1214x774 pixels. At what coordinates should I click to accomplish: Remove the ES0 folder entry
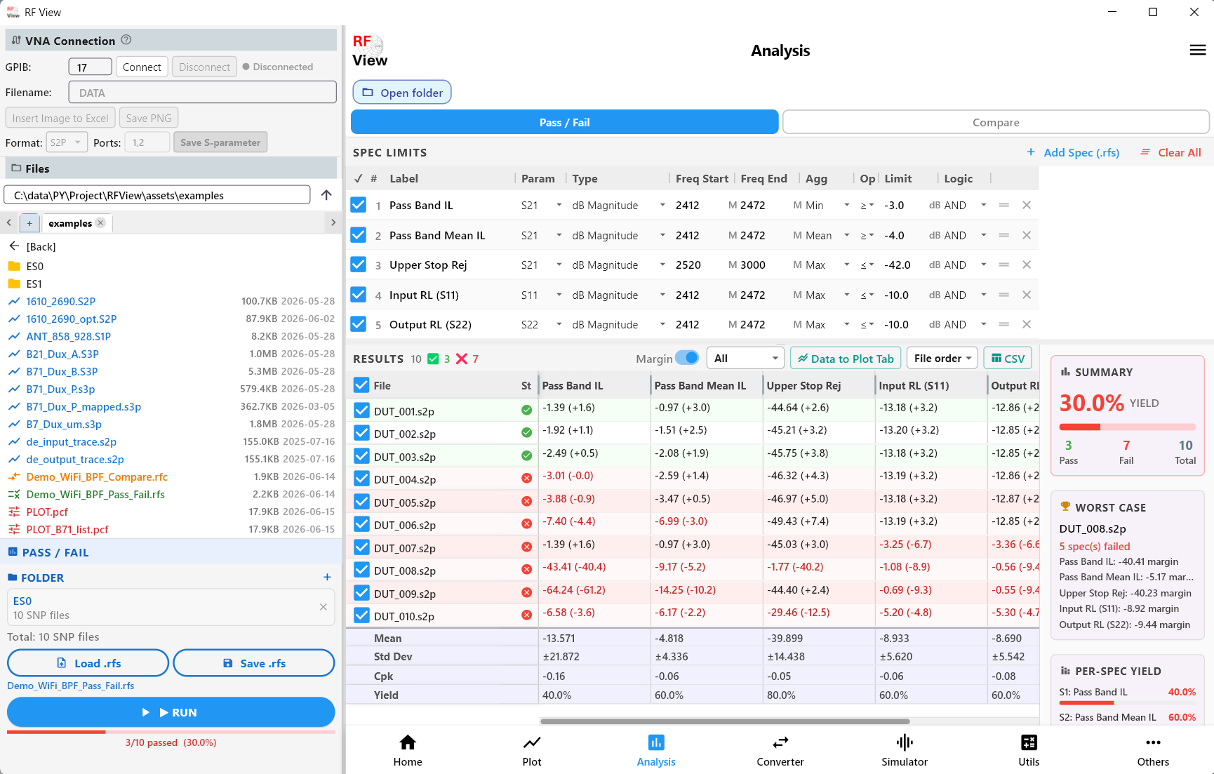[x=323, y=607]
